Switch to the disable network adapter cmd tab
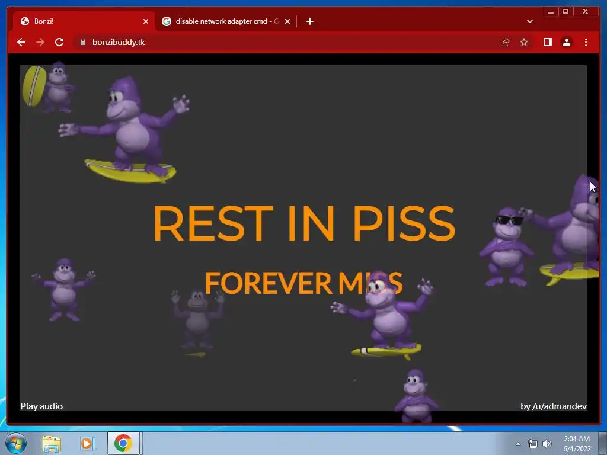Image resolution: width=607 pixels, height=455 pixels. (226, 21)
